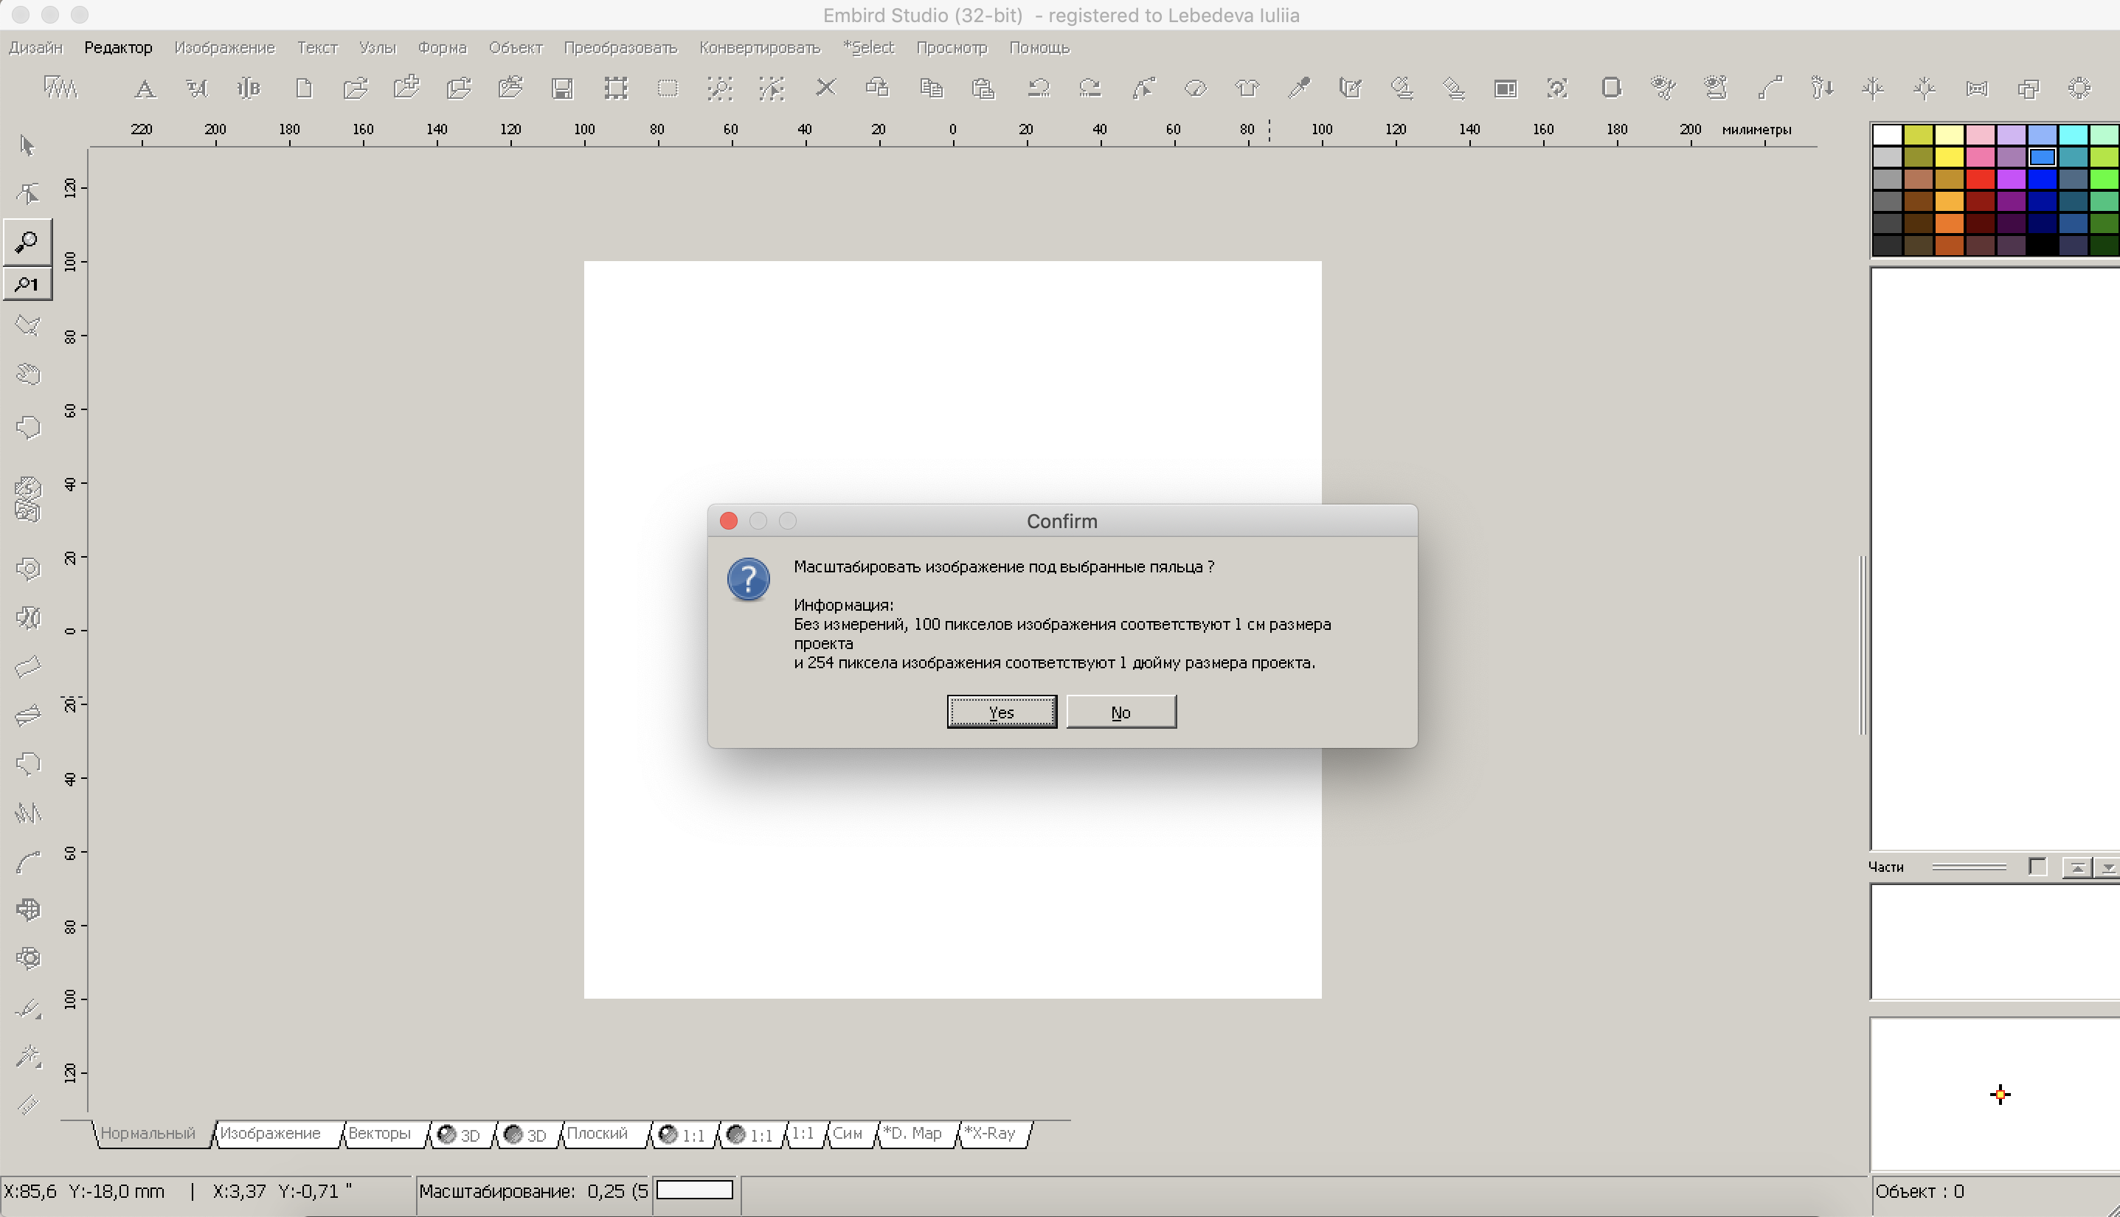This screenshot has width=2120, height=1217.
Task: Click the Save floppy disk icon
Action: [x=563, y=89]
